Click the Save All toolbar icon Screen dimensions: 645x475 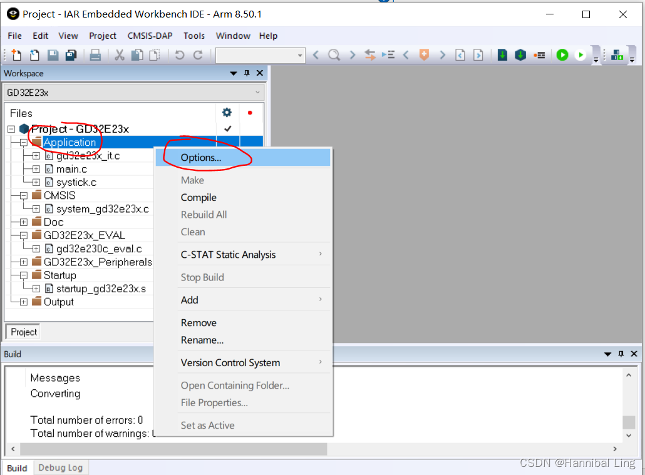pos(71,54)
